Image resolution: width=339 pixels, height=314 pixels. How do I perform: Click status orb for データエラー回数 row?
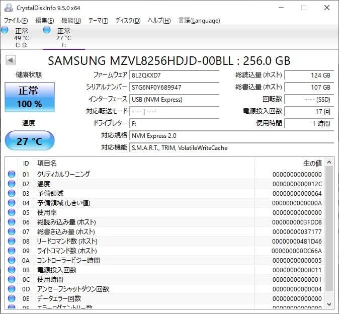tap(12, 298)
